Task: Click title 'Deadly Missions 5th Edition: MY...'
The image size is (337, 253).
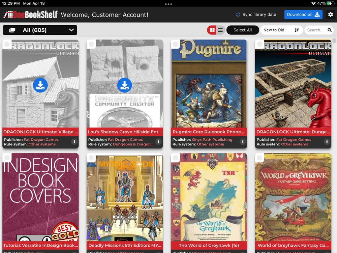Action: tap(125, 246)
